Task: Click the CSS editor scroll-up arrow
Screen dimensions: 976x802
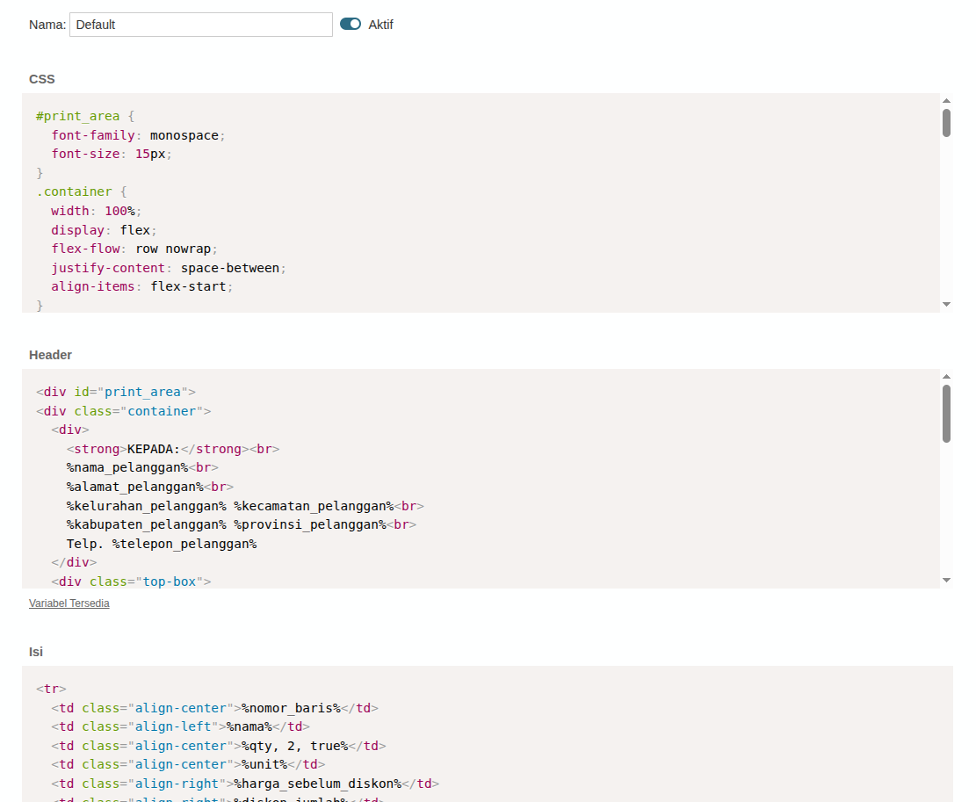Action: pos(946,101)
